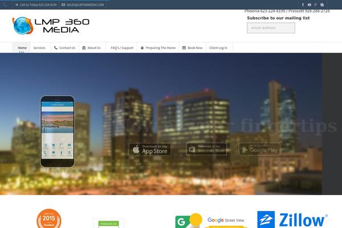Click the orange Best of 2015 badge
Screen dimensions: 342x228
[x=49, y=218]
